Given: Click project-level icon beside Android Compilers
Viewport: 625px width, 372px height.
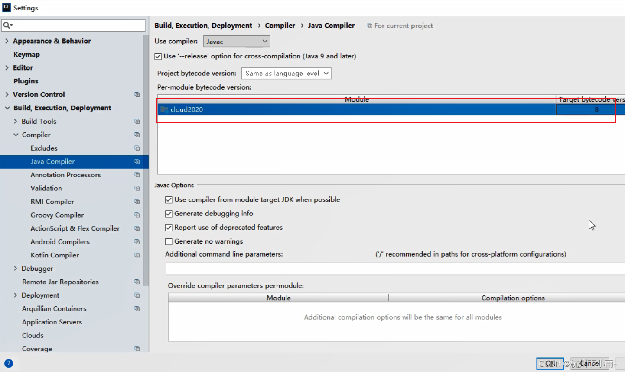Looking at the screenshot, I should click(x=137, y=242).
